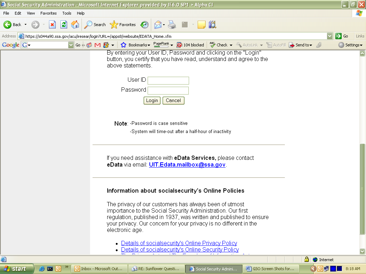
Task: Expand the Check options arrow
Action: tap(231, 45)
